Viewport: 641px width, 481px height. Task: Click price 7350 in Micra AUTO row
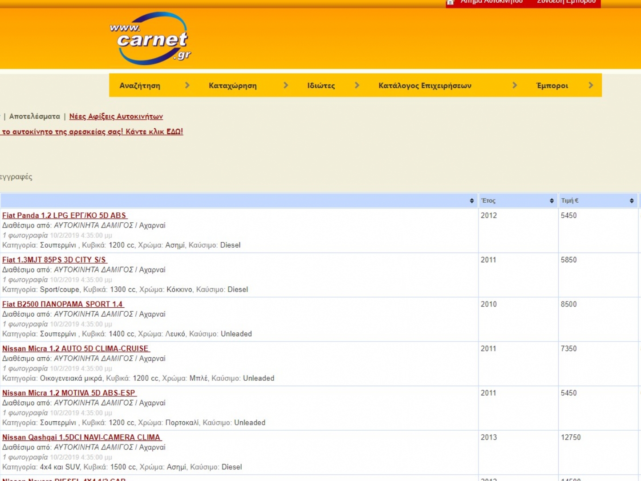click(x=569, y=348)
